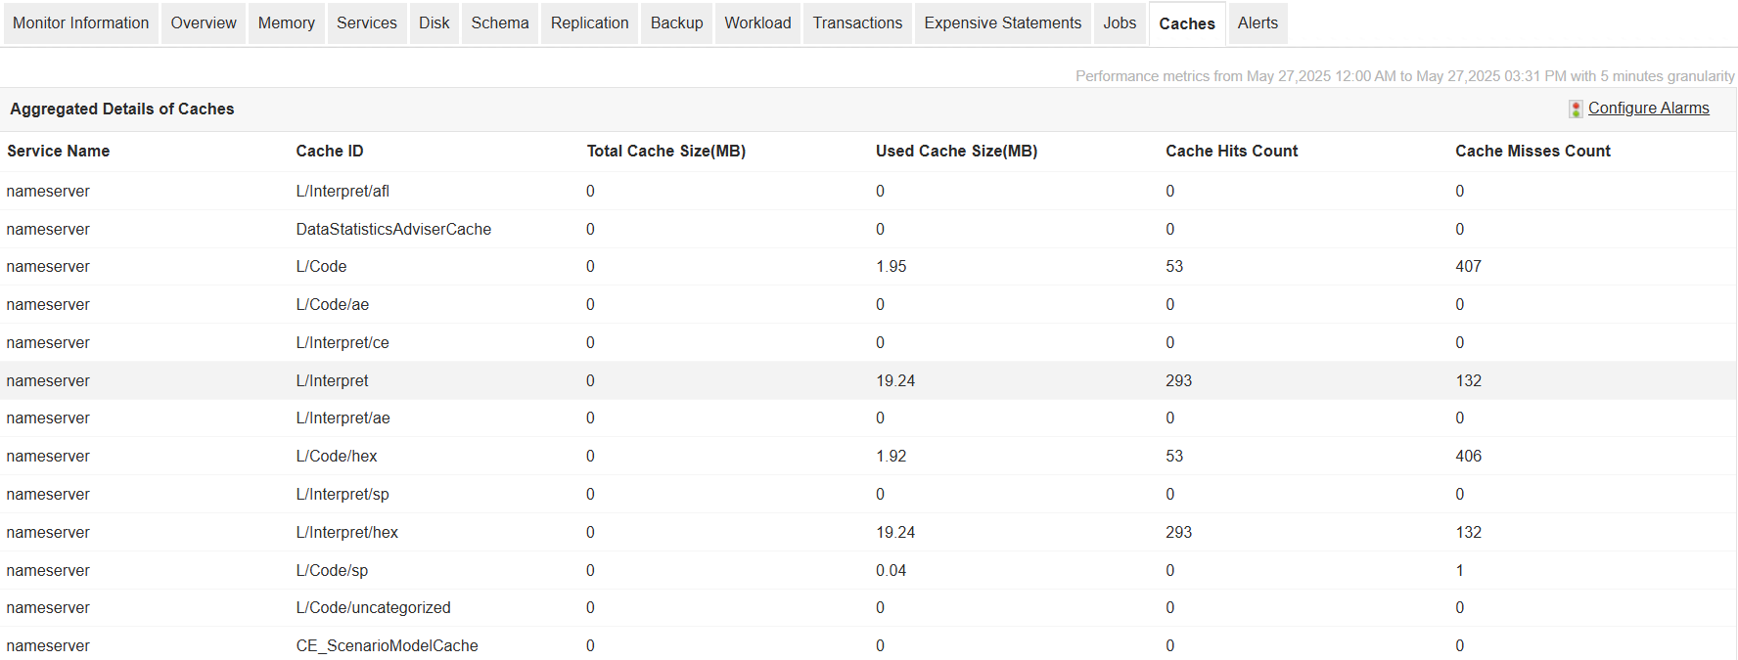Select the Expensive Statements tab

tap(1002, 22)
